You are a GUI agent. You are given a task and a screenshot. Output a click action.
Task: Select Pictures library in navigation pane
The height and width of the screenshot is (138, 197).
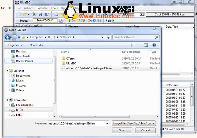point(21,86)
